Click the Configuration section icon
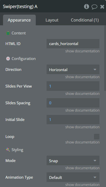Viewport: 106px width, 187px height. pyautogui.click(x=8, y=59)
